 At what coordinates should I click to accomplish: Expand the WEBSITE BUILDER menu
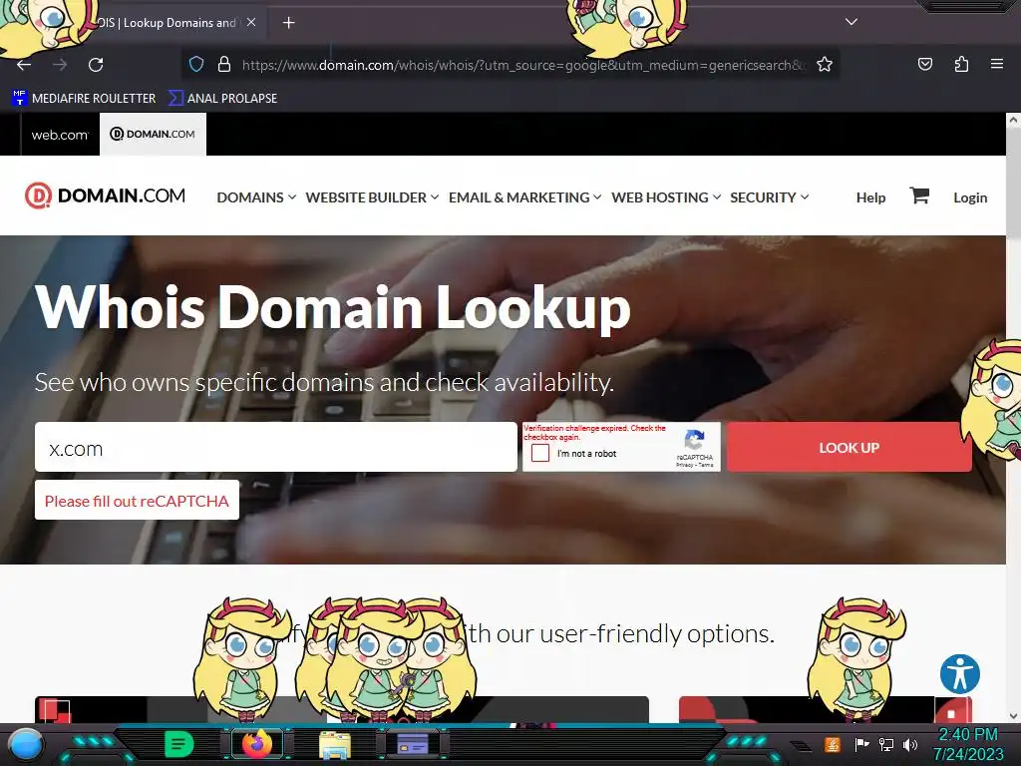coord(372,197)
